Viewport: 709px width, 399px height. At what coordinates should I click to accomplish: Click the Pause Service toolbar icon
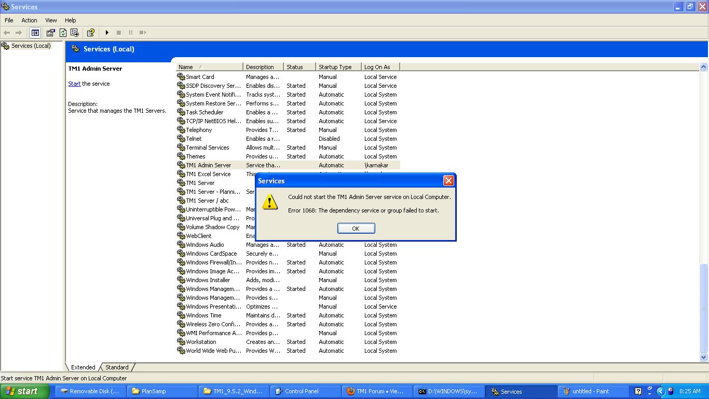(x=131, y=33)
